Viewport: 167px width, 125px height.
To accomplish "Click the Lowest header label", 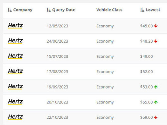I will (153, 10).
